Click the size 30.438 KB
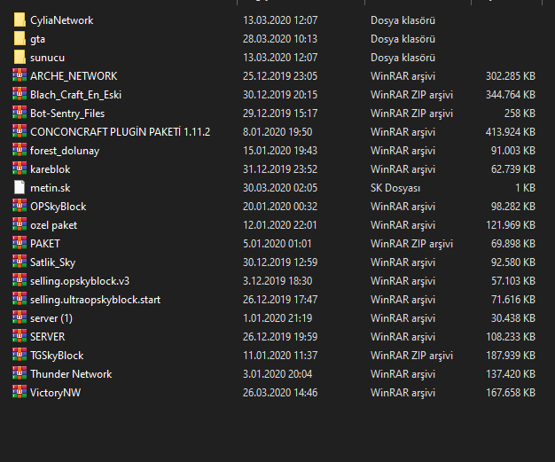555x462 pixels. point(513,318)
